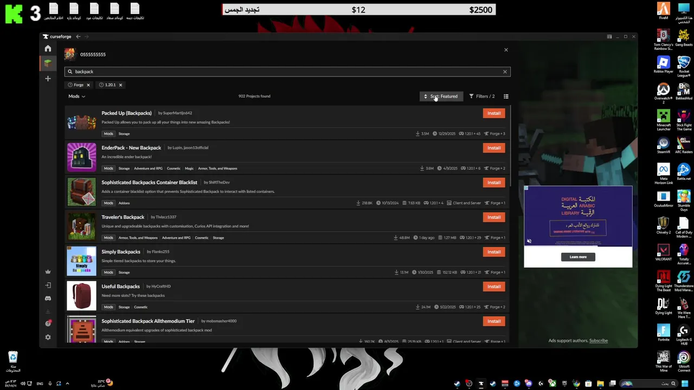Click the '902 Projects found' text
The height and width of the screenshot is (390, 694).
254,96
